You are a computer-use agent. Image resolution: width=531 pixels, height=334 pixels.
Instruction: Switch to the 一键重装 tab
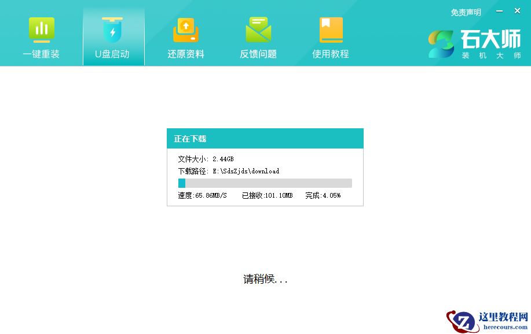(41, 55)
